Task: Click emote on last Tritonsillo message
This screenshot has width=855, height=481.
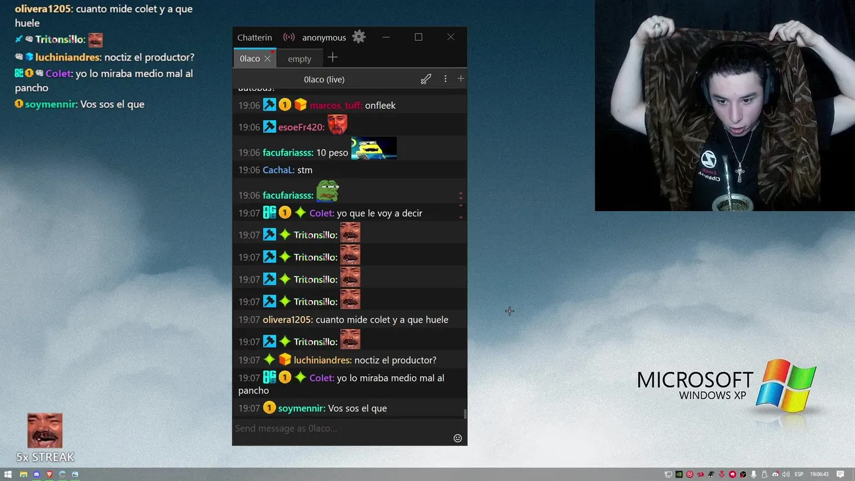Action: (x=350, y=339)
